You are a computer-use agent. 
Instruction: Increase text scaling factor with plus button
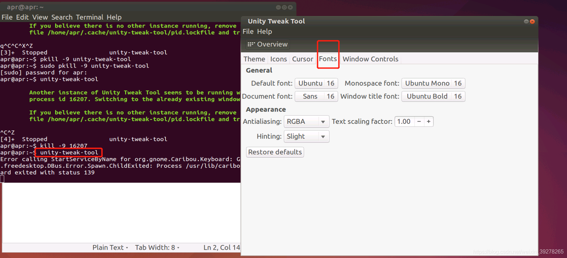(429, 122)
